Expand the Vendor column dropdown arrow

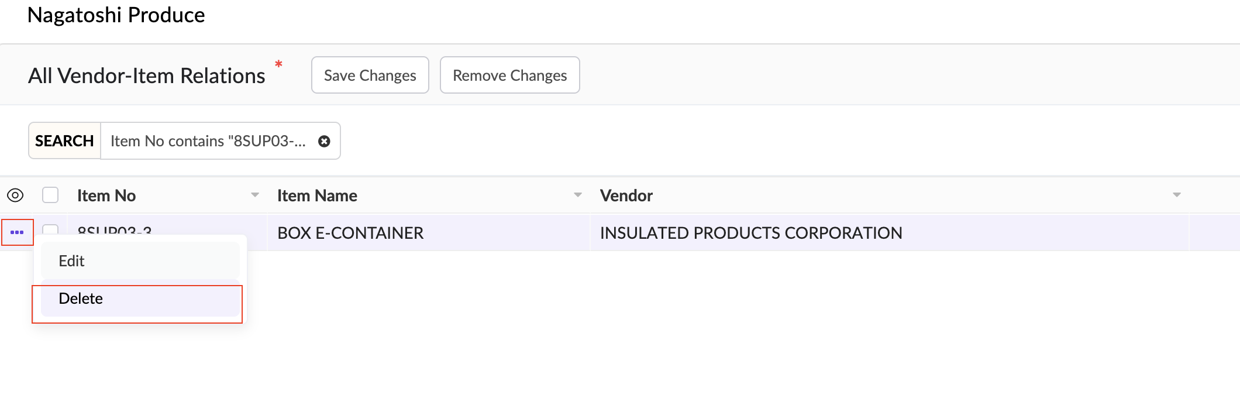(1177, 195)
